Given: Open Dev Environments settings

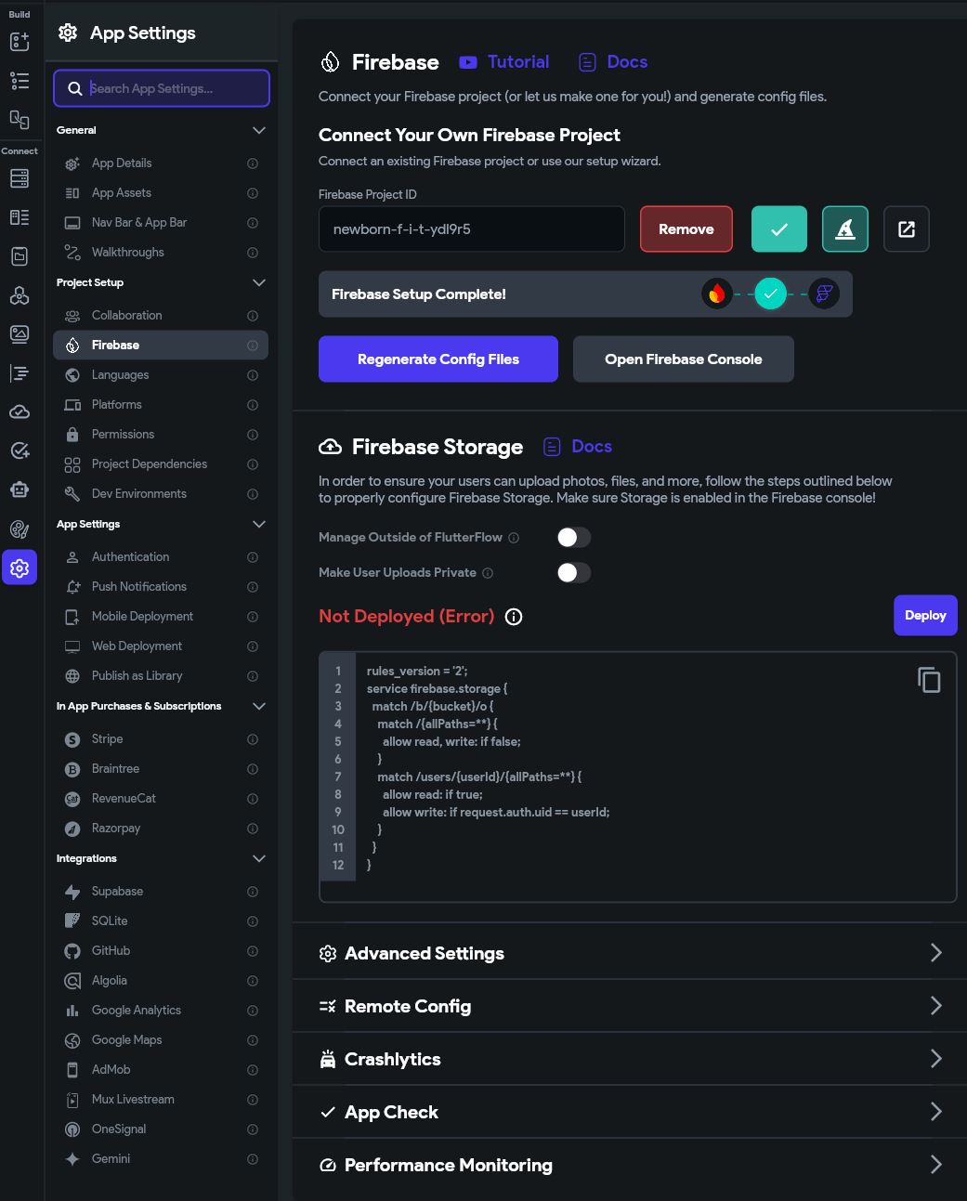Looking at the screenshot, I should 161,494.
